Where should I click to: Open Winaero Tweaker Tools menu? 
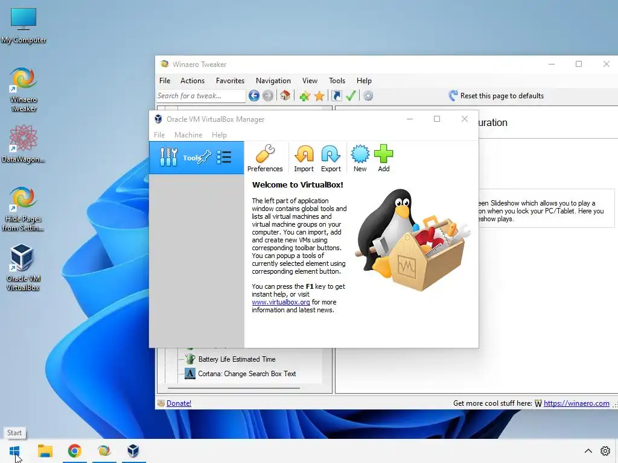[337, 81]
